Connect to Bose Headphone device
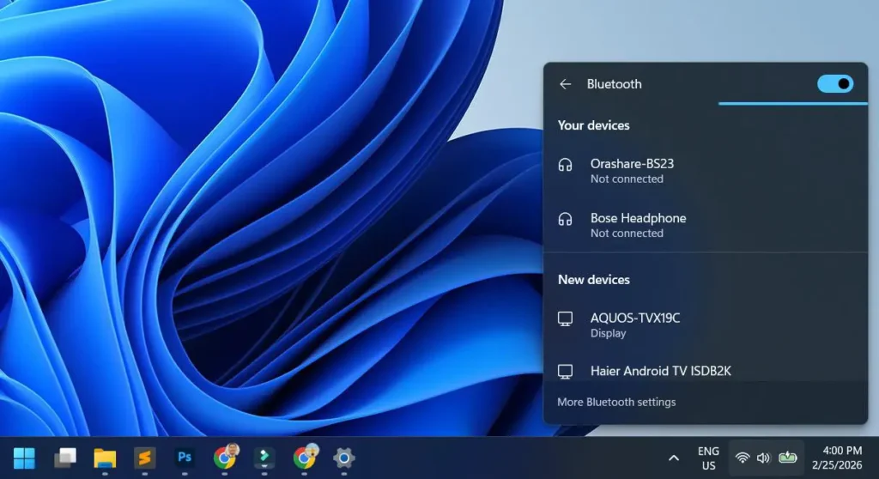The width and height of the screenshot is (879, 479). pyautogui.click(x=706, y=225)
